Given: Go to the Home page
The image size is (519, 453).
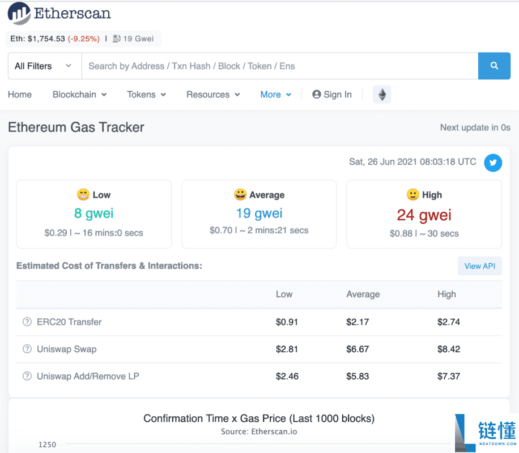Looking at the screenshot, I should click(20, 95).
